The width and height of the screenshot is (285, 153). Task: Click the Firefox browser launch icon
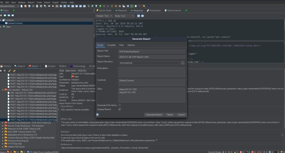click(144, 6)
